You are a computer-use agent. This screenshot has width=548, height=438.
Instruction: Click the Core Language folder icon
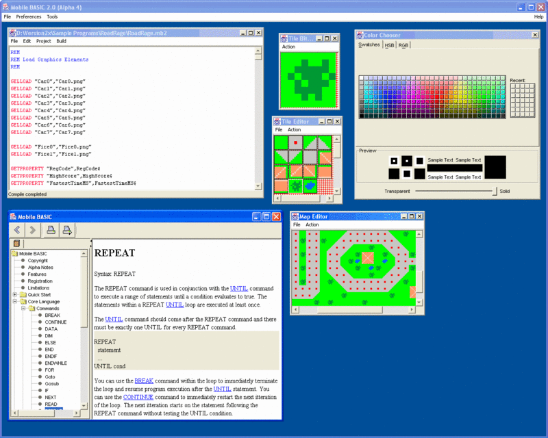[x=23, y=301]
